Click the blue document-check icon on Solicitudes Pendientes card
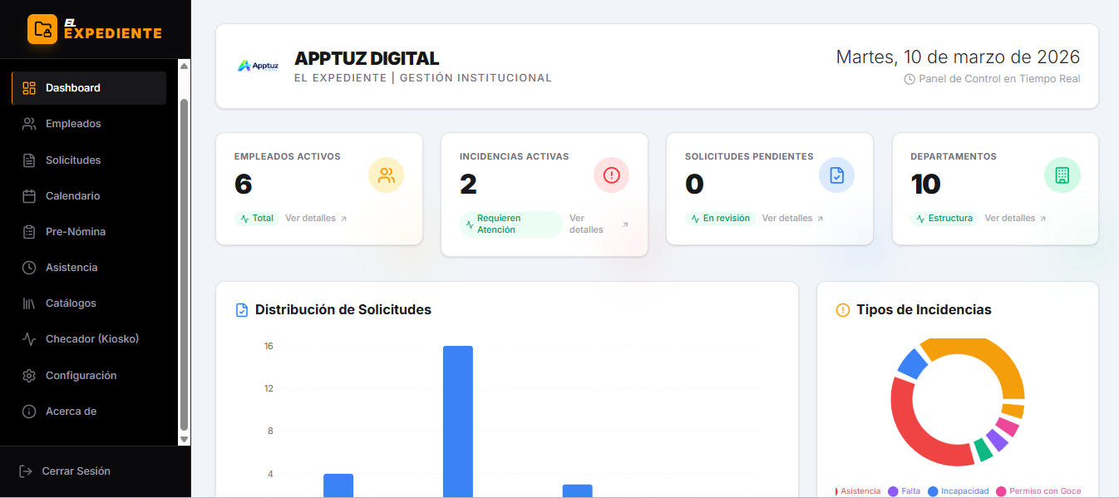This screenshot has width=1119, height=498. [x=837, y=175]
